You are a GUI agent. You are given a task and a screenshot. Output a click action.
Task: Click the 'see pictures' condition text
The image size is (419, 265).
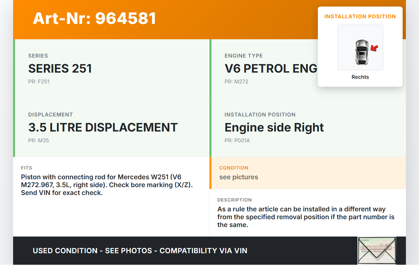pyautogui.click(x=239, y=177)
